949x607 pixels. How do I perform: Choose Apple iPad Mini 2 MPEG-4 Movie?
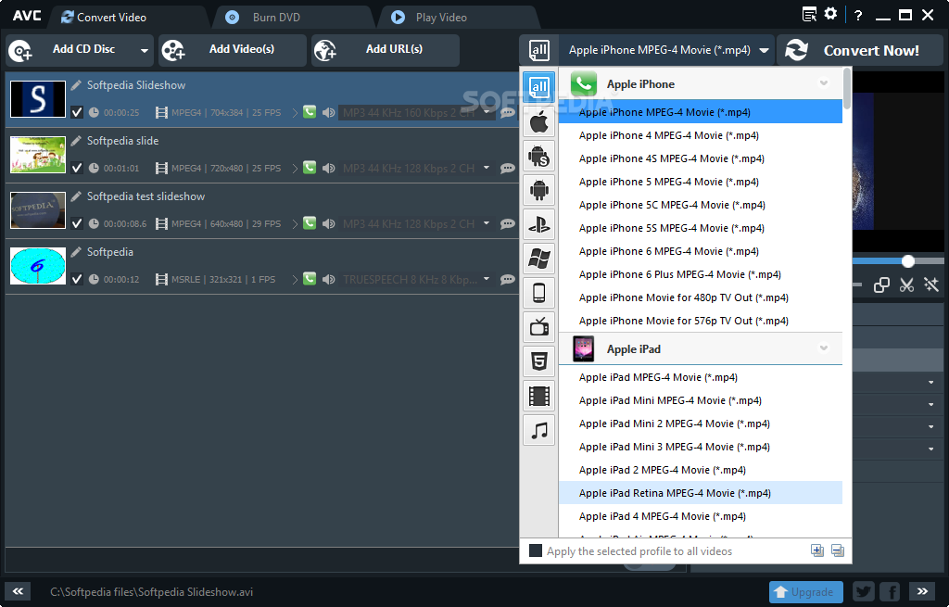[701, 424]
